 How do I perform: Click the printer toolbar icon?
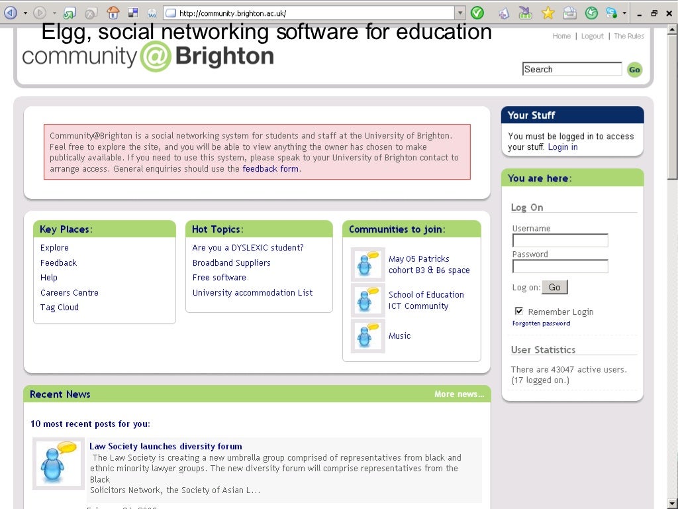(x=570, y=13)
